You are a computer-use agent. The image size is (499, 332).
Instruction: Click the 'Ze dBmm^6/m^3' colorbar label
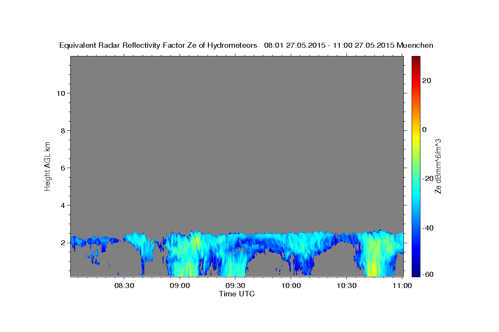coord(438,166)
